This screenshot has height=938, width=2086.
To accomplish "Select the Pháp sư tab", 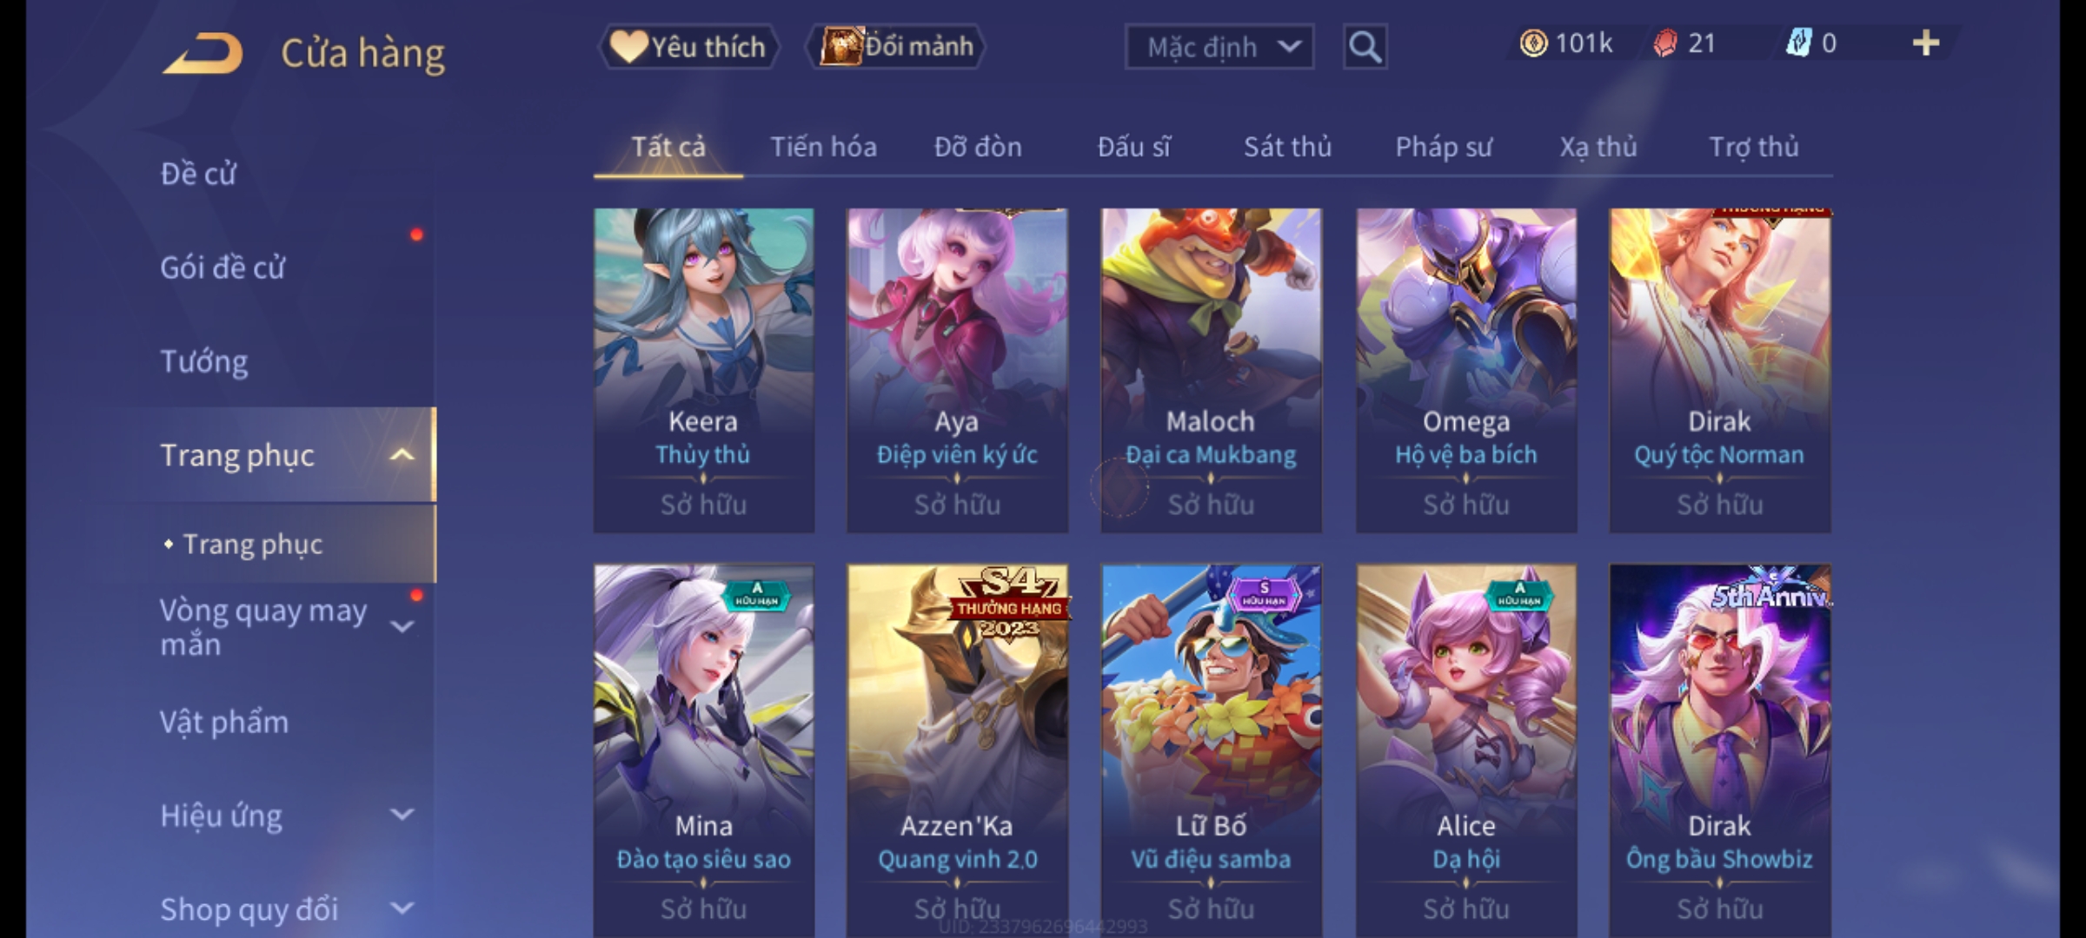I will pos(1444,147).
